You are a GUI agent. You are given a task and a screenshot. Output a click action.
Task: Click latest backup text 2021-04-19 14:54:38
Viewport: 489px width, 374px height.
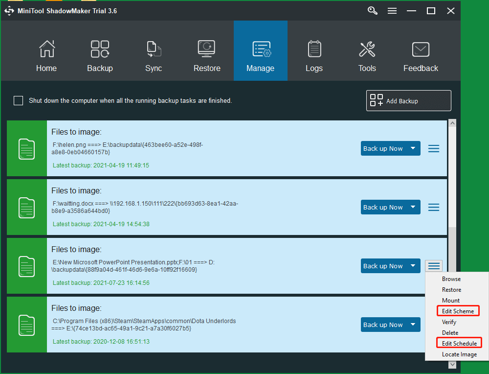101,224
